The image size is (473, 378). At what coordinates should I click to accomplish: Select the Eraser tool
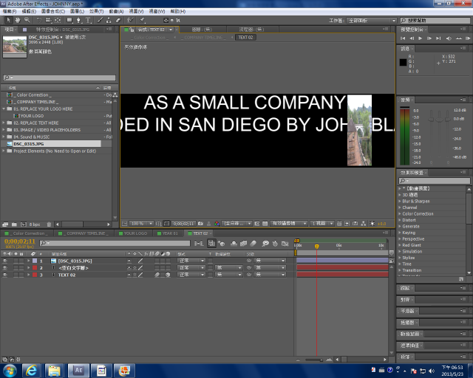(x=118, y=20)
